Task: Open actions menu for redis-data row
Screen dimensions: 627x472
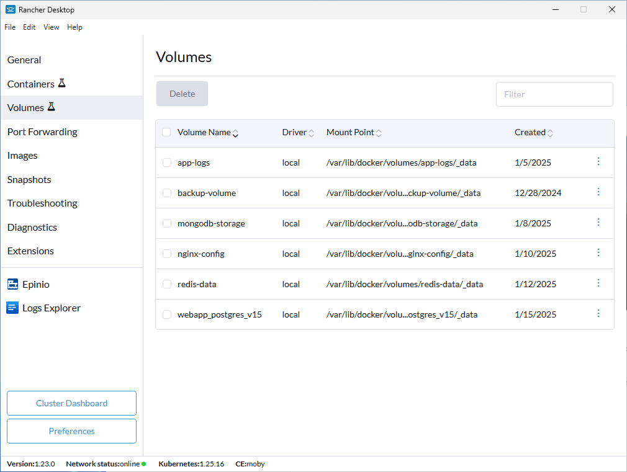Action: tap(598, 283)
